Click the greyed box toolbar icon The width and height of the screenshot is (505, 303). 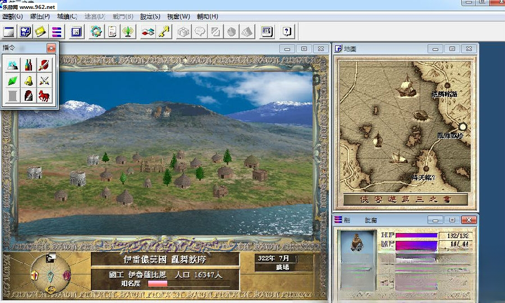pyautogui.click(x=183, y=31)
